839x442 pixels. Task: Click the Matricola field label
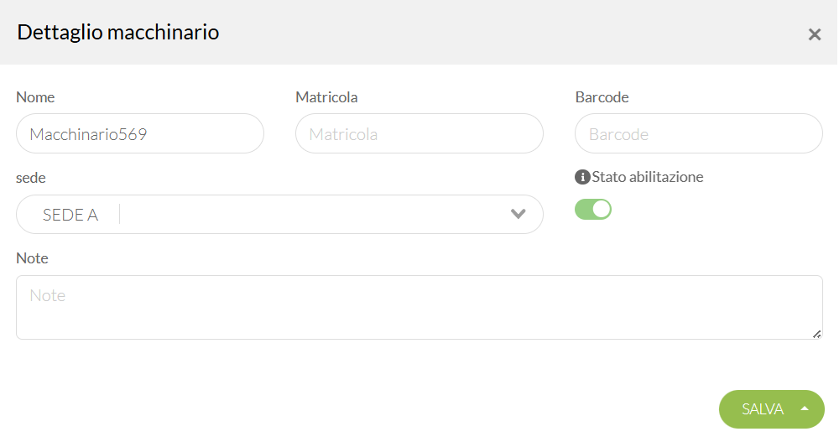(326, 96)
